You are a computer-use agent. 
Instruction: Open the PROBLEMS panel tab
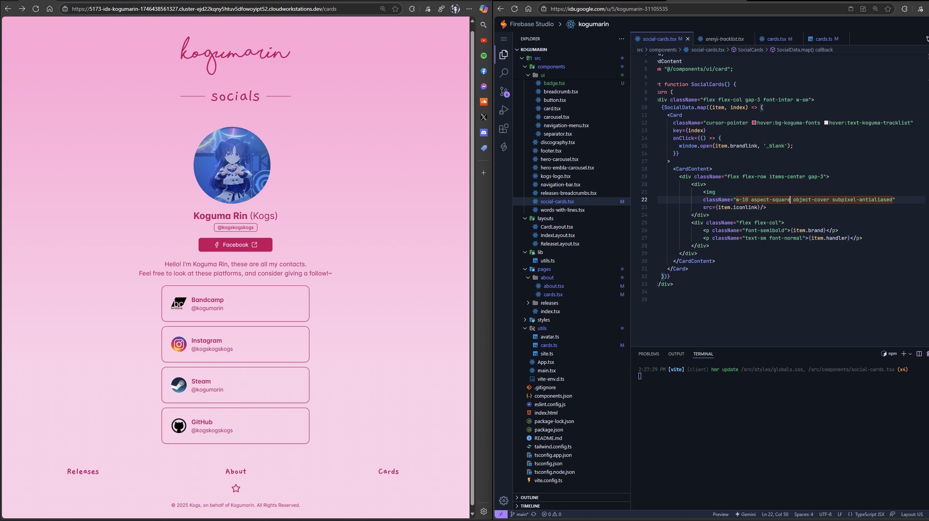coord(649,354)
